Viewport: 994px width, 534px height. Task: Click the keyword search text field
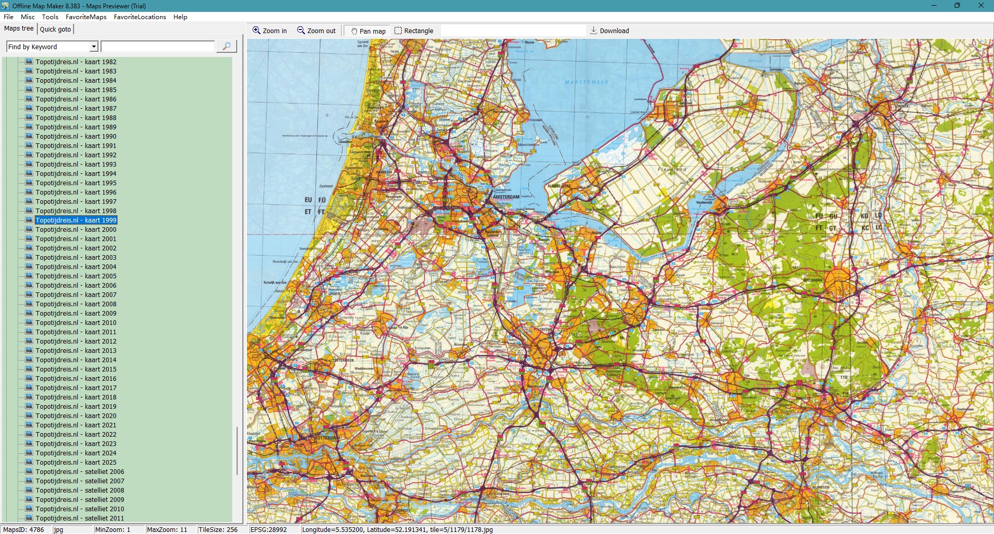[x=157, y=47]
